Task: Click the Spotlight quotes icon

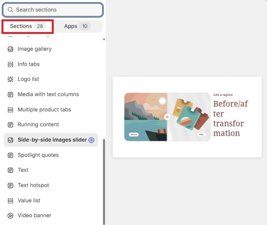Action: [x=10, y=155]
